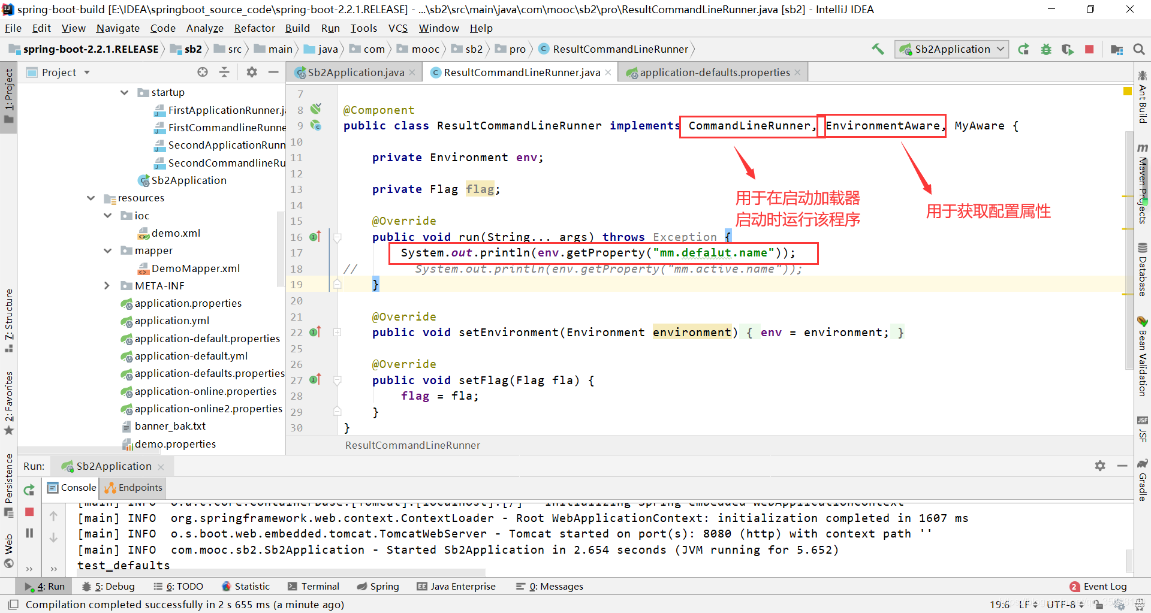Open the Analyze menu
This screenshot has height=613, width=1151.
(204, 28)
